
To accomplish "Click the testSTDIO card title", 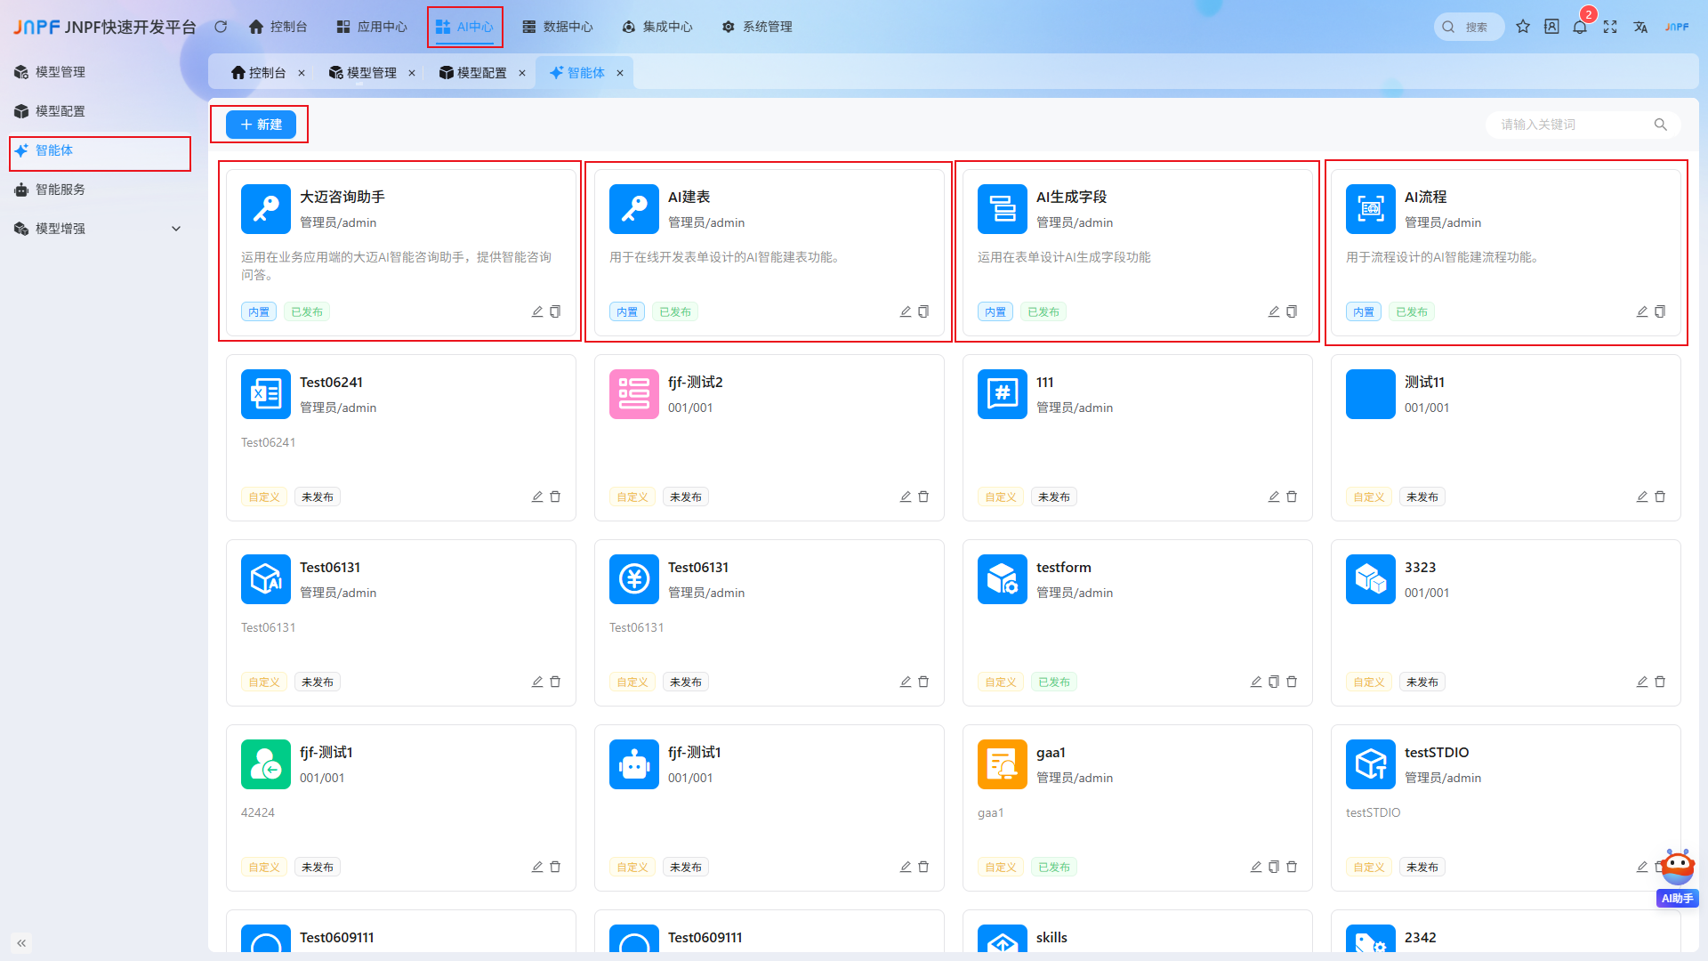I will [1437, 752].
